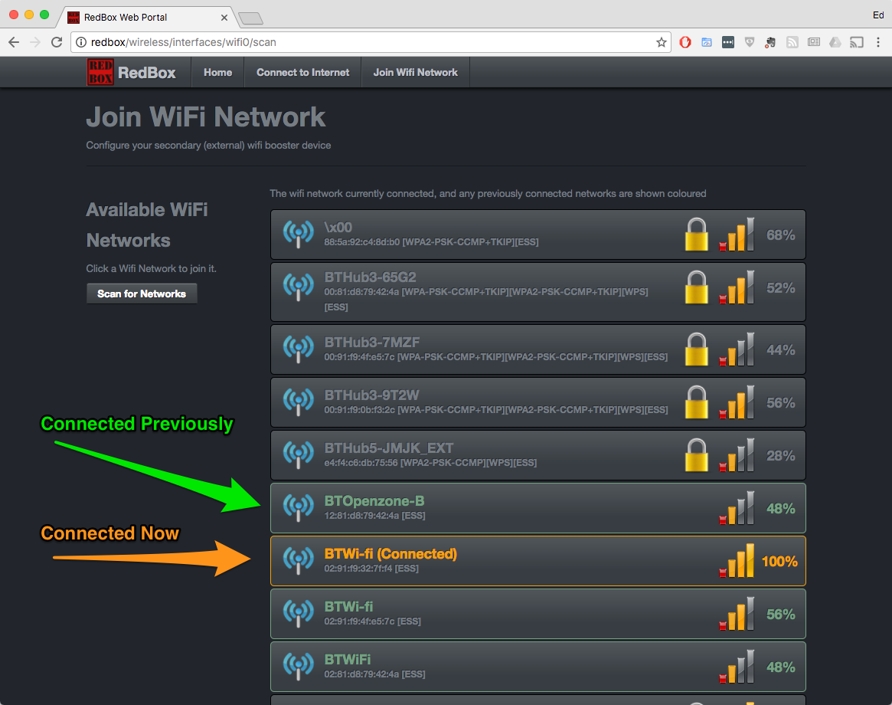
Task: Select BTHub5-JMJK_EXT network name
Action: pos(389,448)
